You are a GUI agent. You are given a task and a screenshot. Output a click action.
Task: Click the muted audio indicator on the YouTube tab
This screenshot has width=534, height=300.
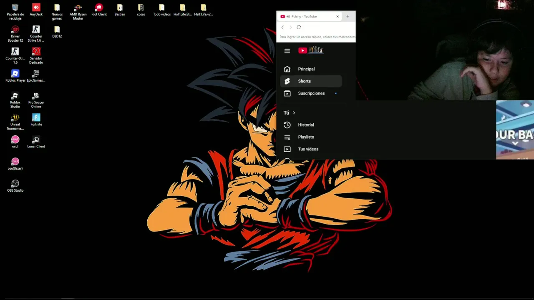pyautogui.click(x=288, y=16)
